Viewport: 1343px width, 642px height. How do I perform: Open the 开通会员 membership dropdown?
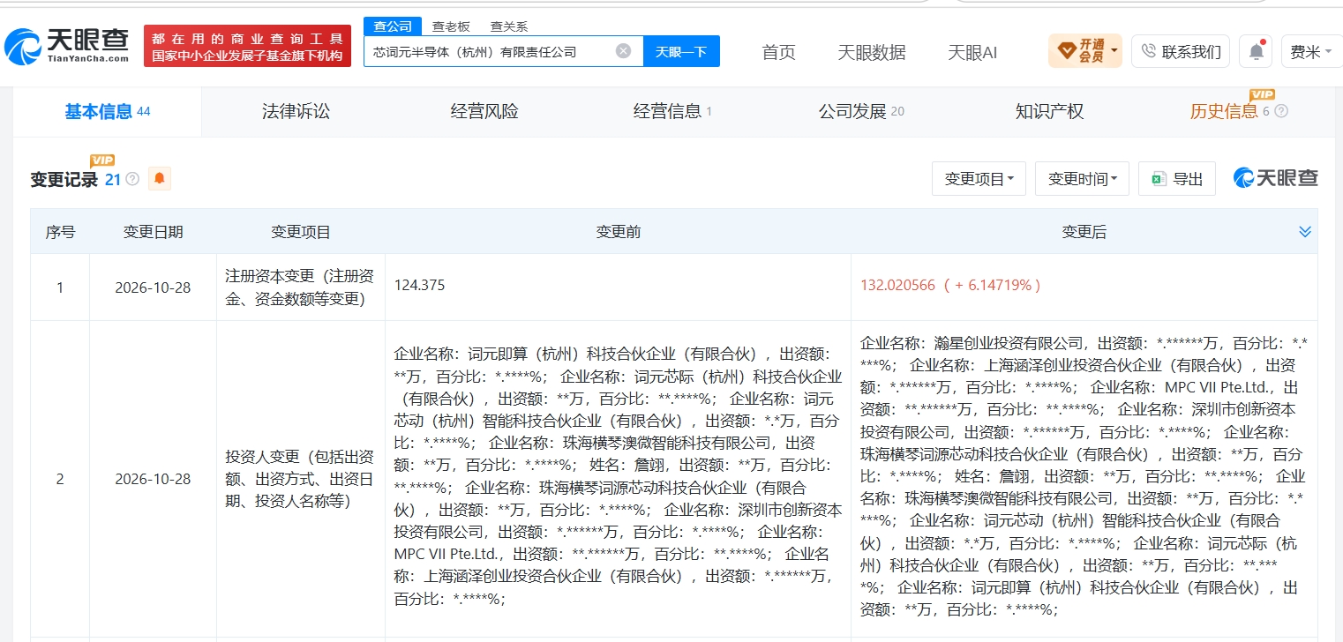(x=1085, y=51)
